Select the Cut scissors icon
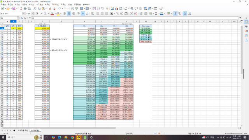 (x=35, y=9)
